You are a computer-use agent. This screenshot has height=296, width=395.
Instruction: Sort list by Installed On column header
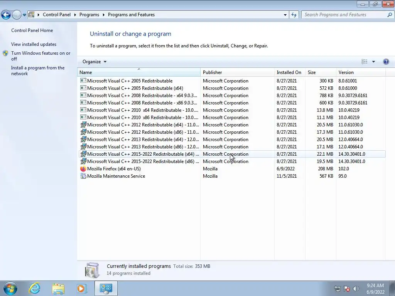[x=290, y=72]
